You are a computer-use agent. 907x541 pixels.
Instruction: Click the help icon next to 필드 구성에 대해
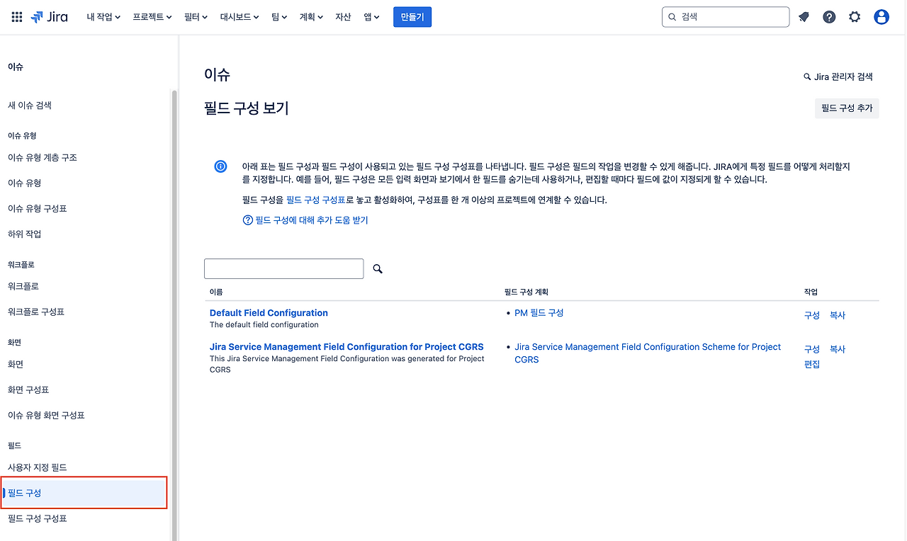(247, 220)
